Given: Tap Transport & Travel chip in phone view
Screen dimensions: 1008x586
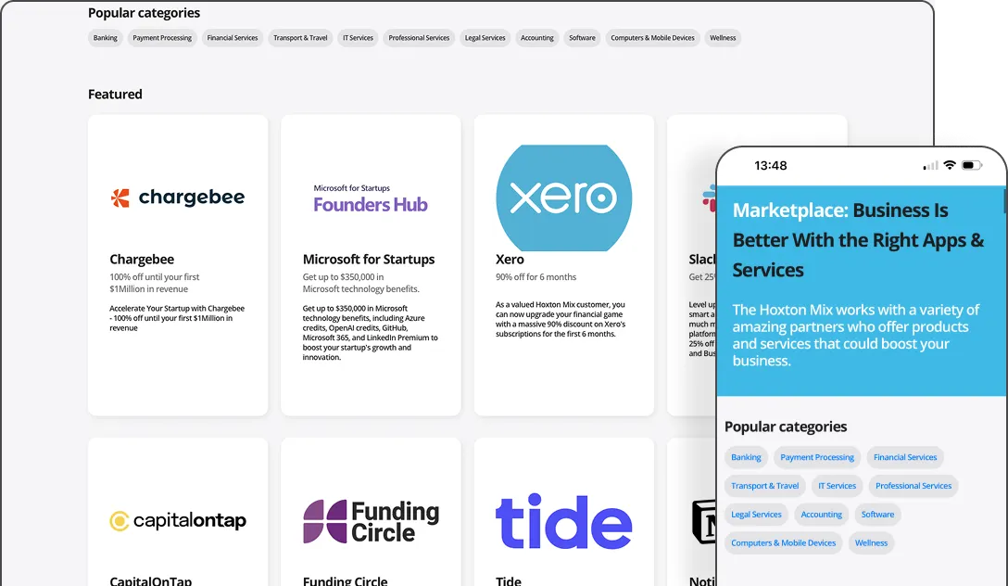Looking at the screenshot, I should [x=765, y=486].
